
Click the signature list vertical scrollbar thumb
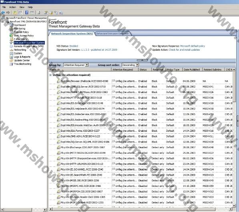(x=234, y=87)
